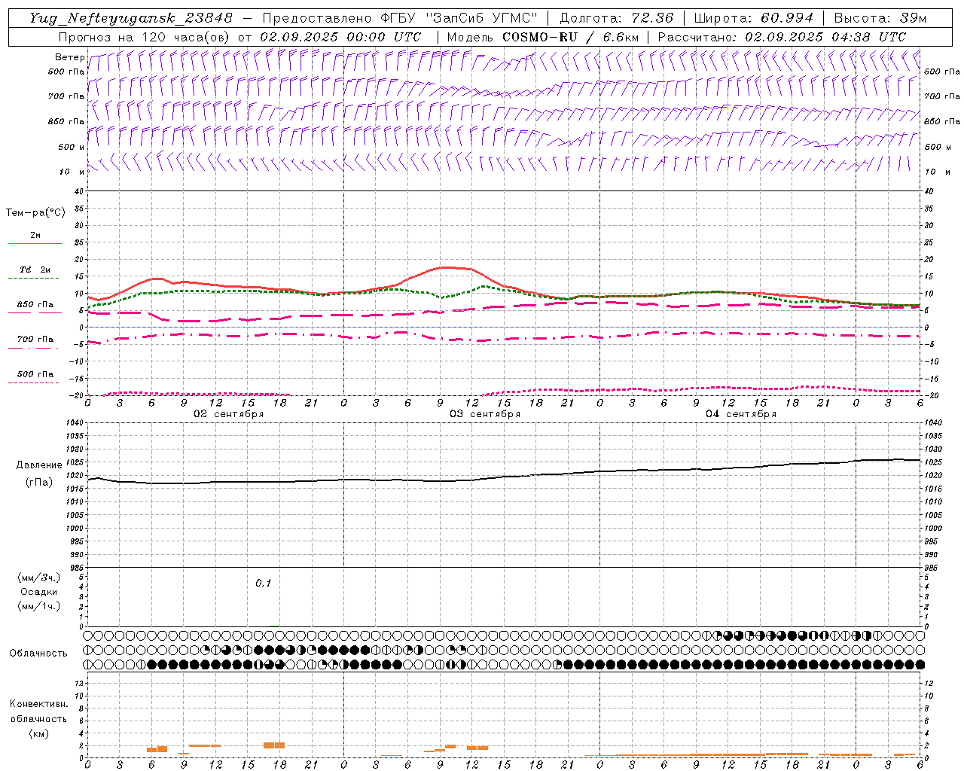This screenshot has height=771, width=964.
Task: Click the 02 сентября date label
Action: pos(229,414)
